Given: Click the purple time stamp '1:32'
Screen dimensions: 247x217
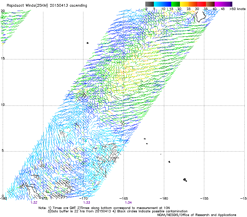Looking at the screenshot, I should point(34,203).
